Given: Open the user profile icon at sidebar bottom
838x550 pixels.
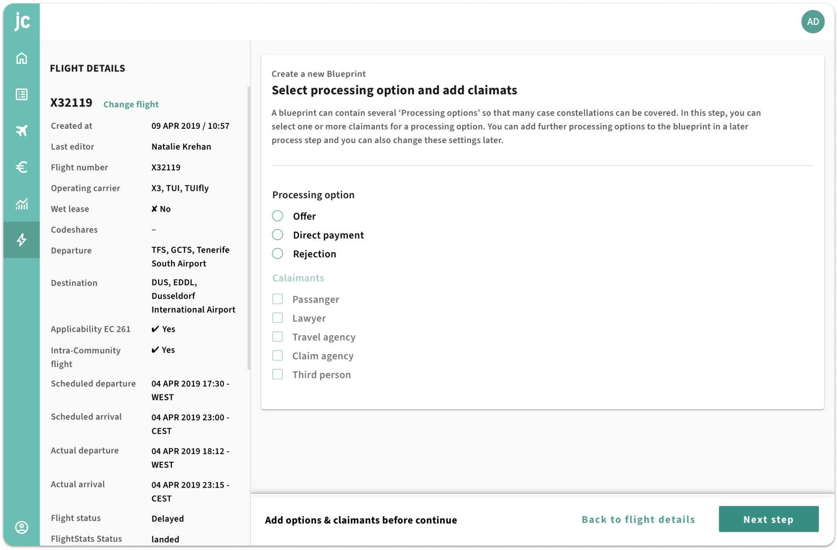Looking at the screenshot, I should click(22, 527).
